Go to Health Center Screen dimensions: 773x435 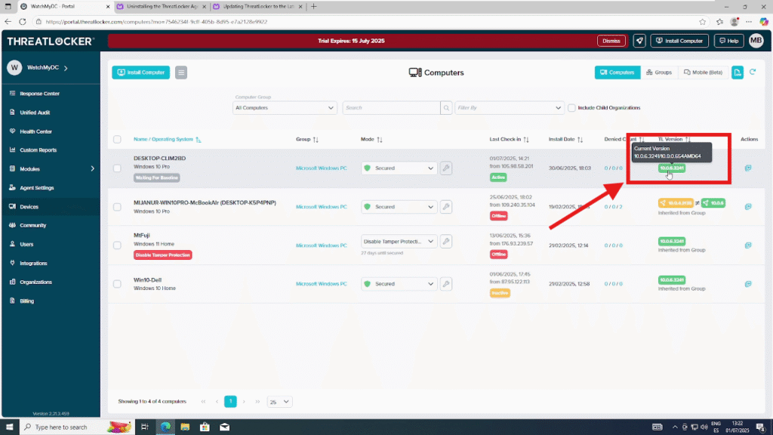click(35, 131)
